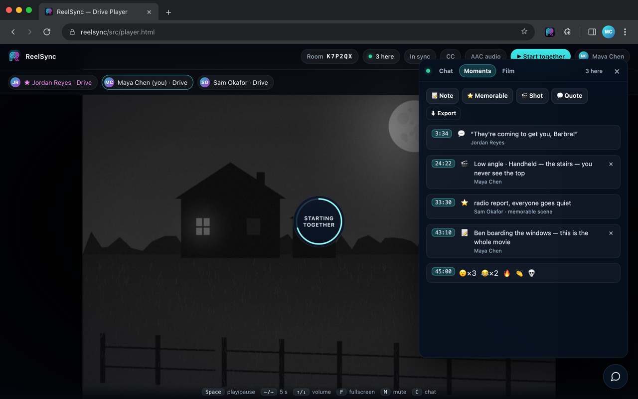638x399 pixels.
Task: Add a Quote moment
Action: (569, 96)
